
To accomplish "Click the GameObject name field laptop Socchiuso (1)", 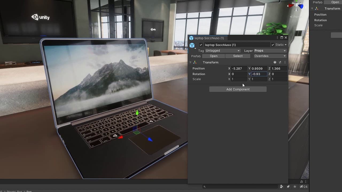I will (237, 45).
